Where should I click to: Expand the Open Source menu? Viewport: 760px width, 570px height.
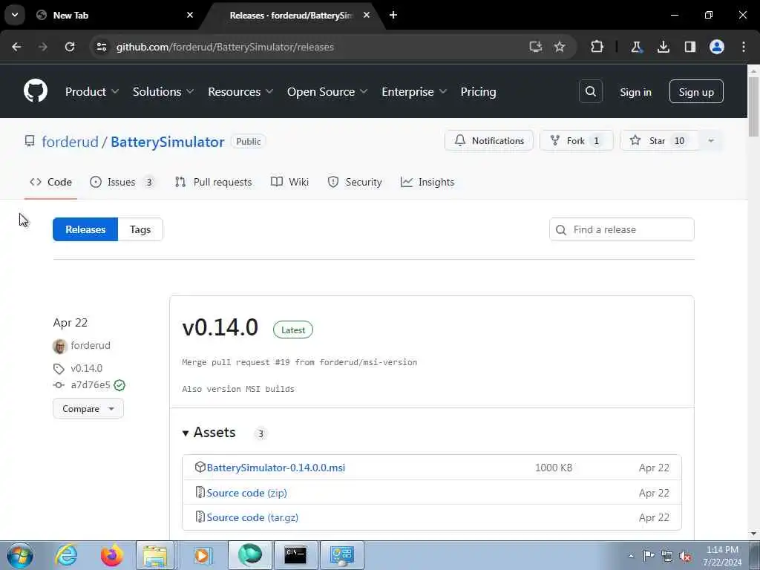click(327, 91)
